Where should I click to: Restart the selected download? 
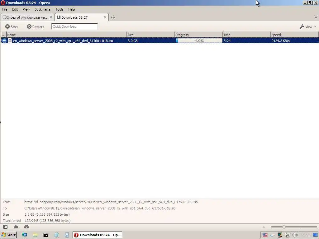pos(36,27)
